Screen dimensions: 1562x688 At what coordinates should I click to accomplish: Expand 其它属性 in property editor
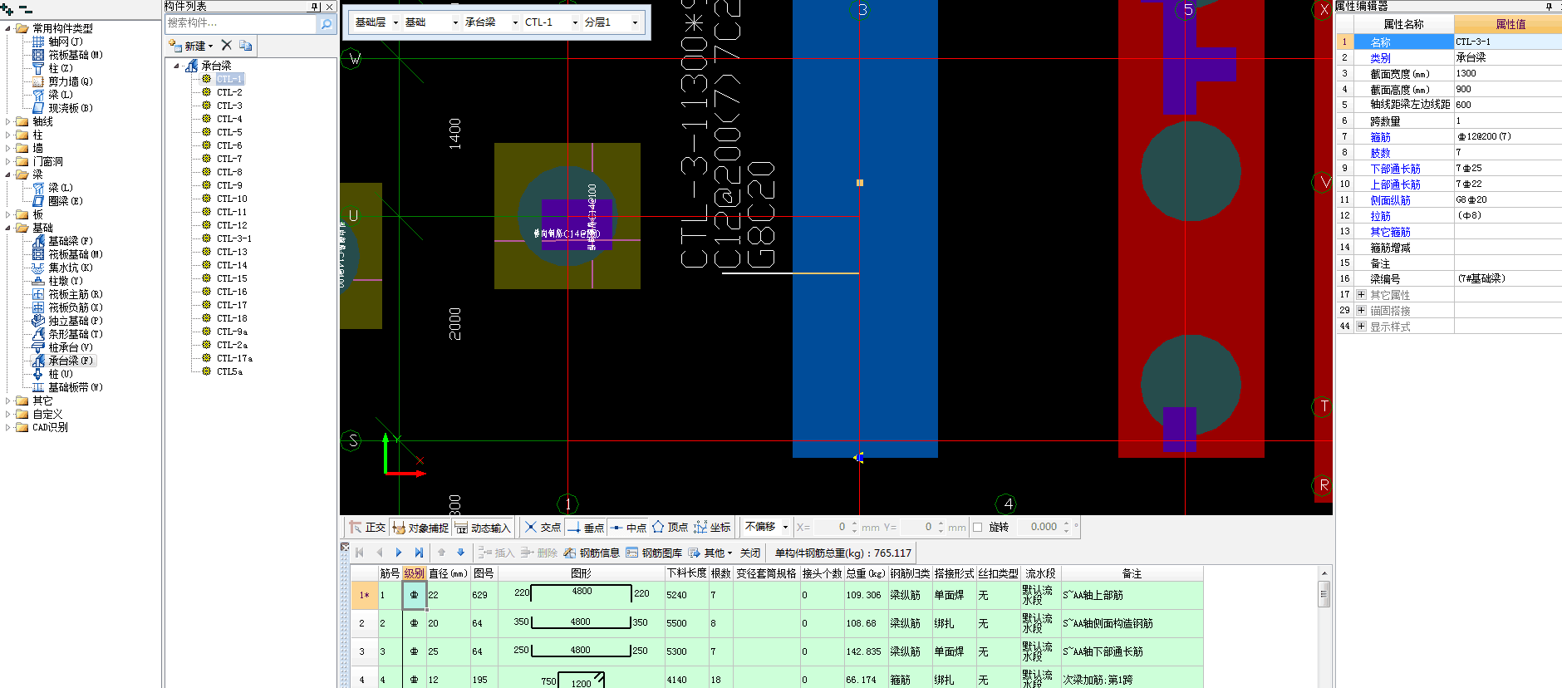tap(1361, 295)
